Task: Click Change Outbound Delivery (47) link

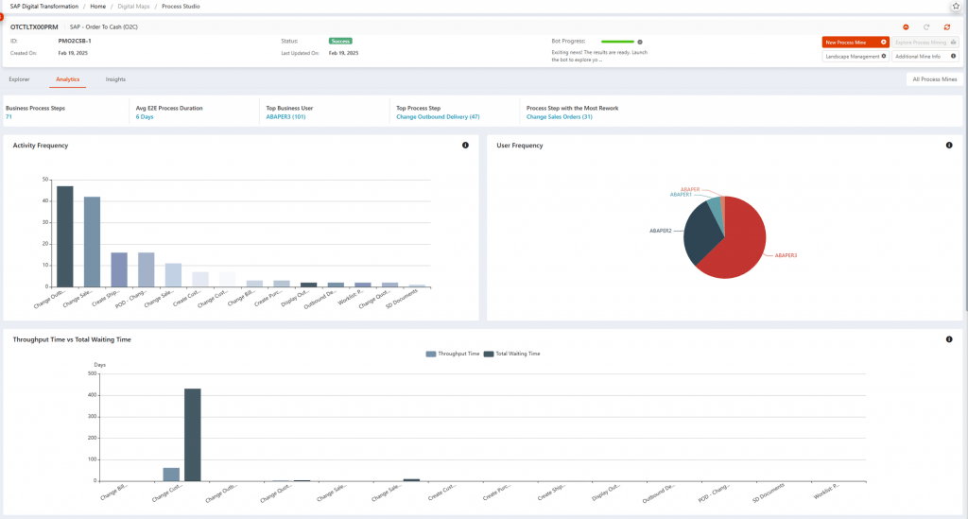Action: click(438, 116)
